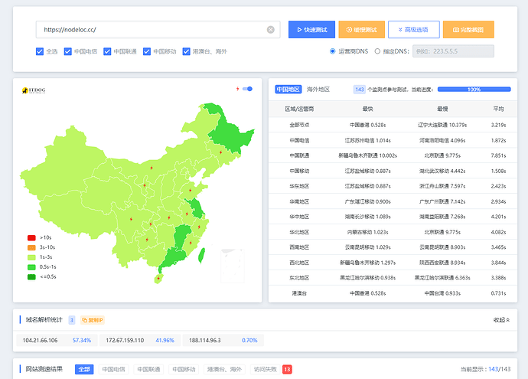The height and width of the screenshot is (379, 528).
Task: Click the 3 count badge beside 域名解析统计
Action: click(x=72, y=320)
